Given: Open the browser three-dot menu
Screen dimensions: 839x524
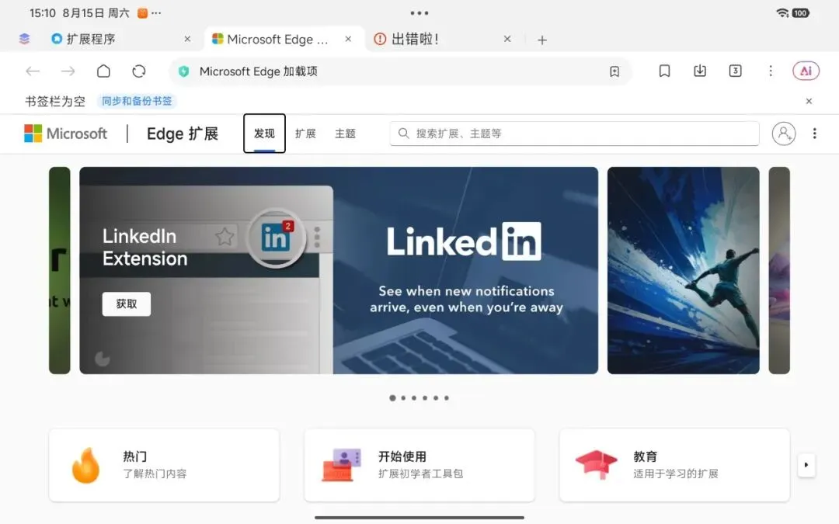Looking at the screenshot, I should (x=771, y=71).
